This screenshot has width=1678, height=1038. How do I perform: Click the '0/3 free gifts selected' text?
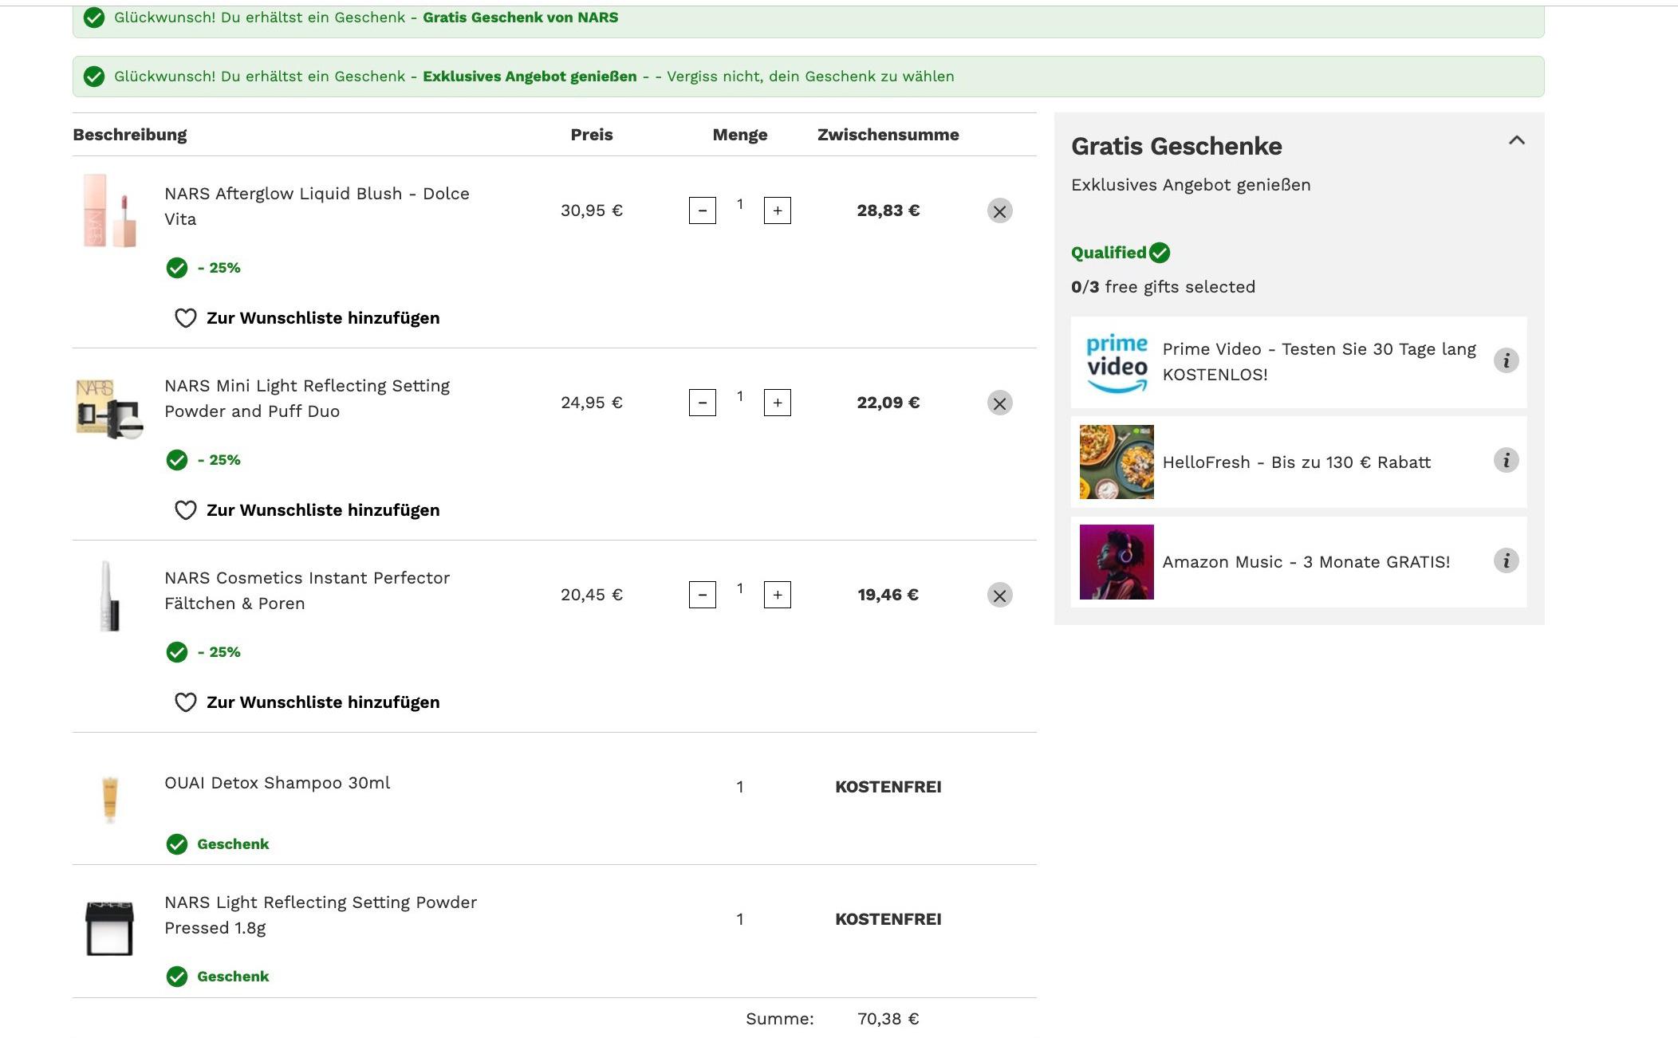[1163, 287]
